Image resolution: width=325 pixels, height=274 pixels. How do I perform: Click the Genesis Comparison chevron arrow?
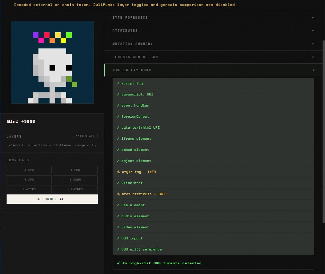313,57
